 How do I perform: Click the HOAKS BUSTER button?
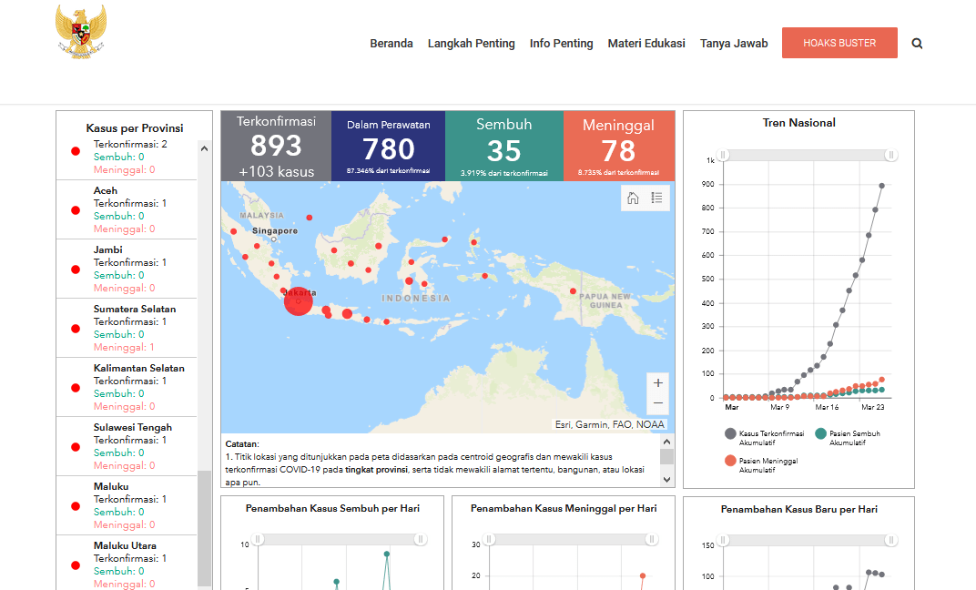(839, 43)
